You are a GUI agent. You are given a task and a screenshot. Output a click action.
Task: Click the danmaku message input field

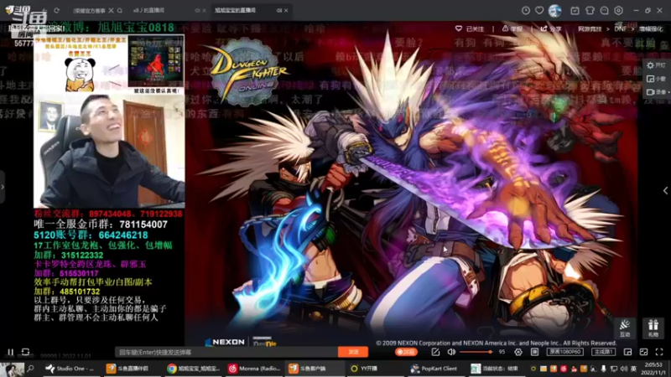coord(226,352)
